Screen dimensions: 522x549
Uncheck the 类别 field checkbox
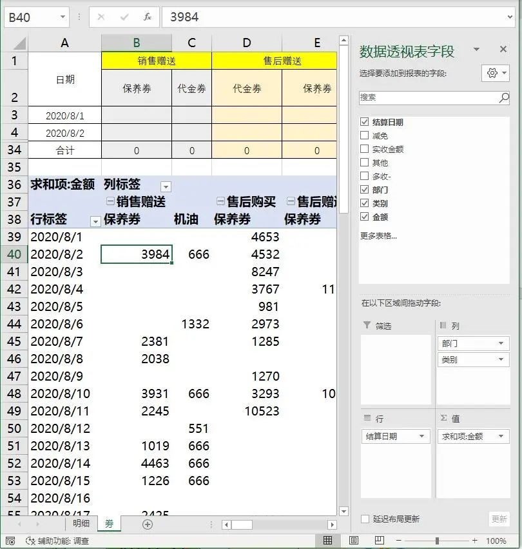pos(364,203)
